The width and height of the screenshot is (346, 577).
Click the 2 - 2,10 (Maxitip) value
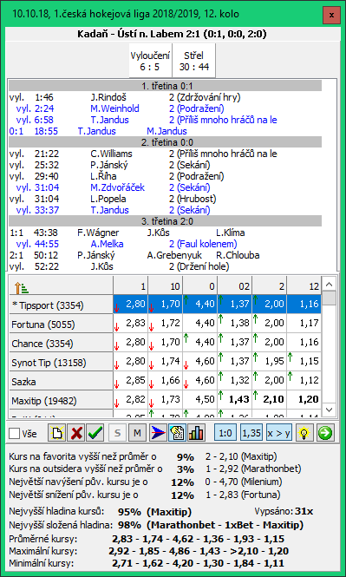(x=241, y=456)
